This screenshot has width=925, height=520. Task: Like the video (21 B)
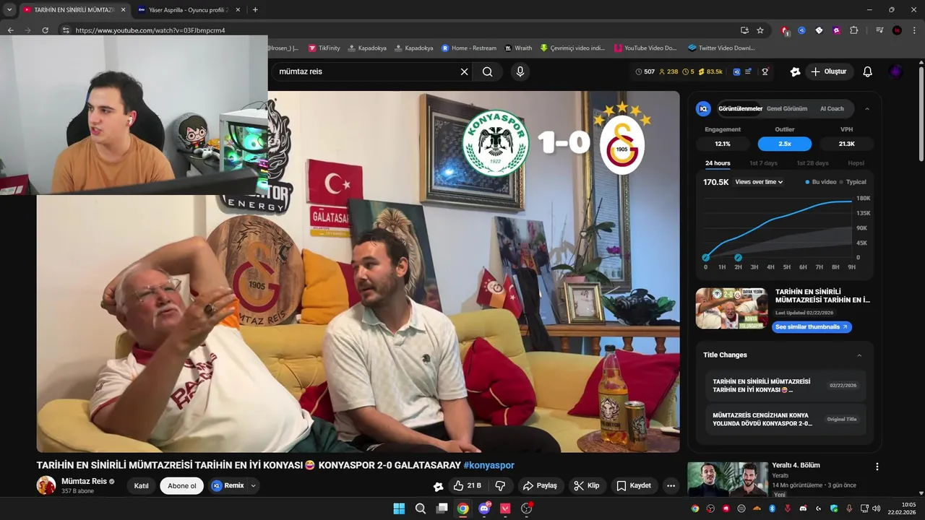468,485
